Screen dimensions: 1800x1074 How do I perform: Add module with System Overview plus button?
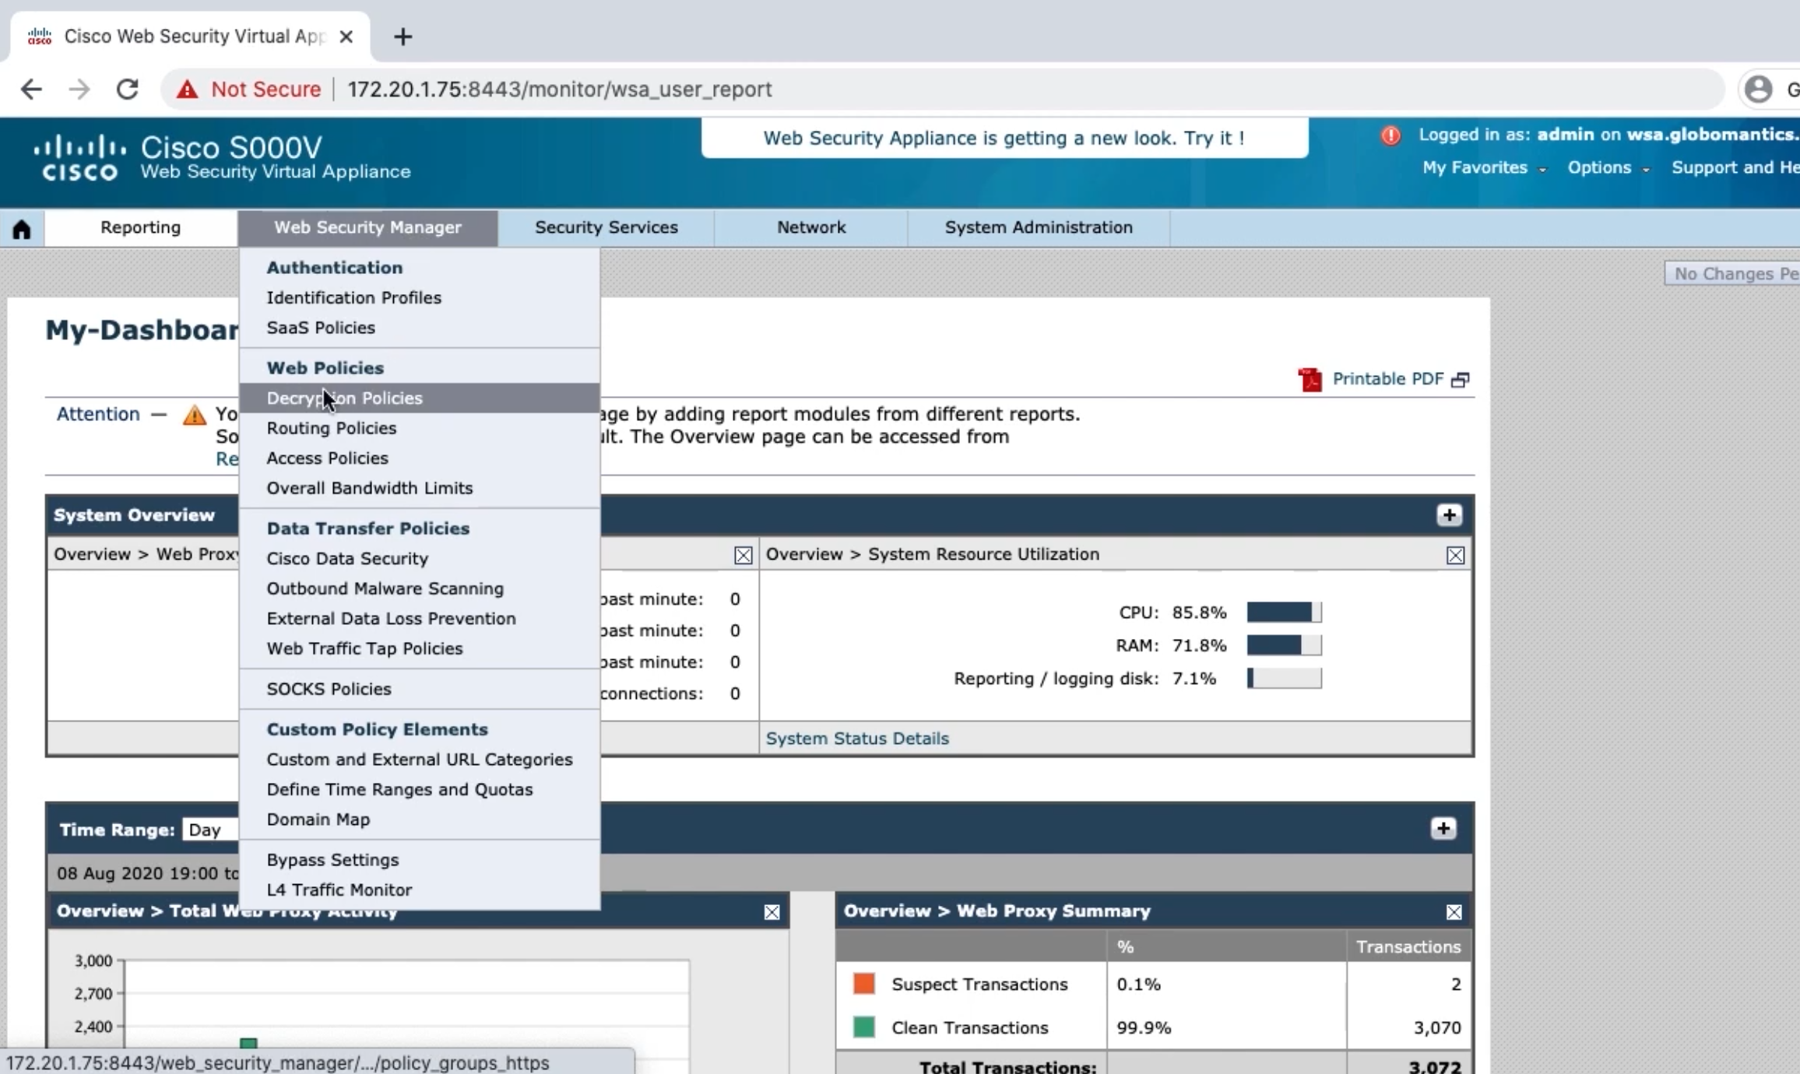1449,515
